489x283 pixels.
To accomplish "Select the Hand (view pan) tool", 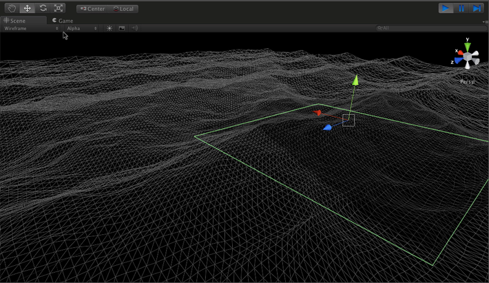I will coord(12,8).
